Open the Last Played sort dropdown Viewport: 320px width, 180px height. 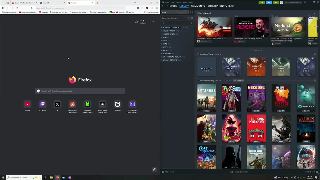point(238,80)
